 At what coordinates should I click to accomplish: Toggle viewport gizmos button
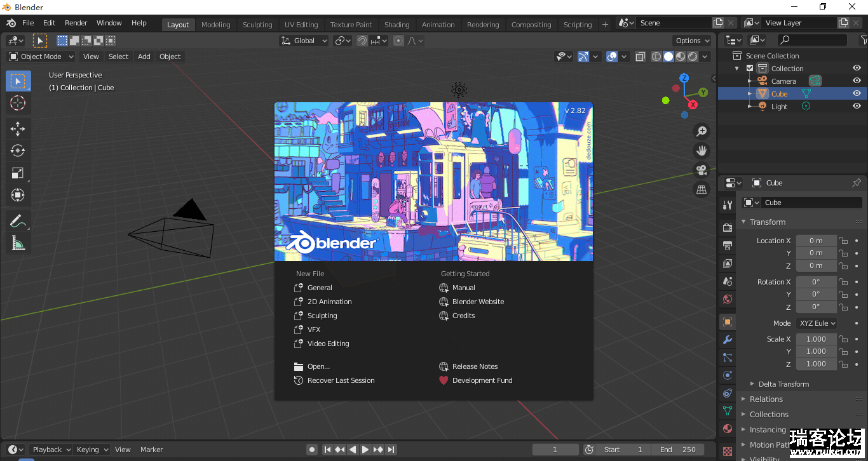tap(583, 57)
